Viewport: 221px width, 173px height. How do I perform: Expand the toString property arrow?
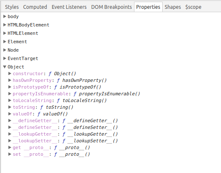click(x=10, y=107)
